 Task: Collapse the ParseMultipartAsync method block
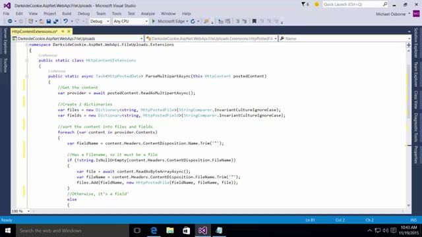[27, 76]
